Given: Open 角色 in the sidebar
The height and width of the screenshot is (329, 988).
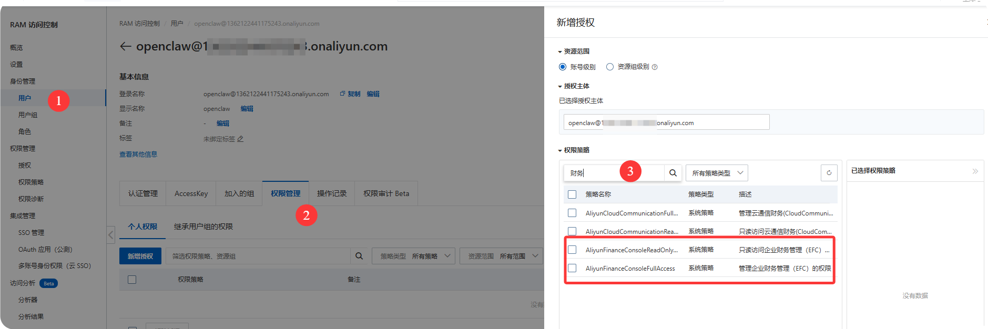Looking at the screenshot, I should 25,131.
